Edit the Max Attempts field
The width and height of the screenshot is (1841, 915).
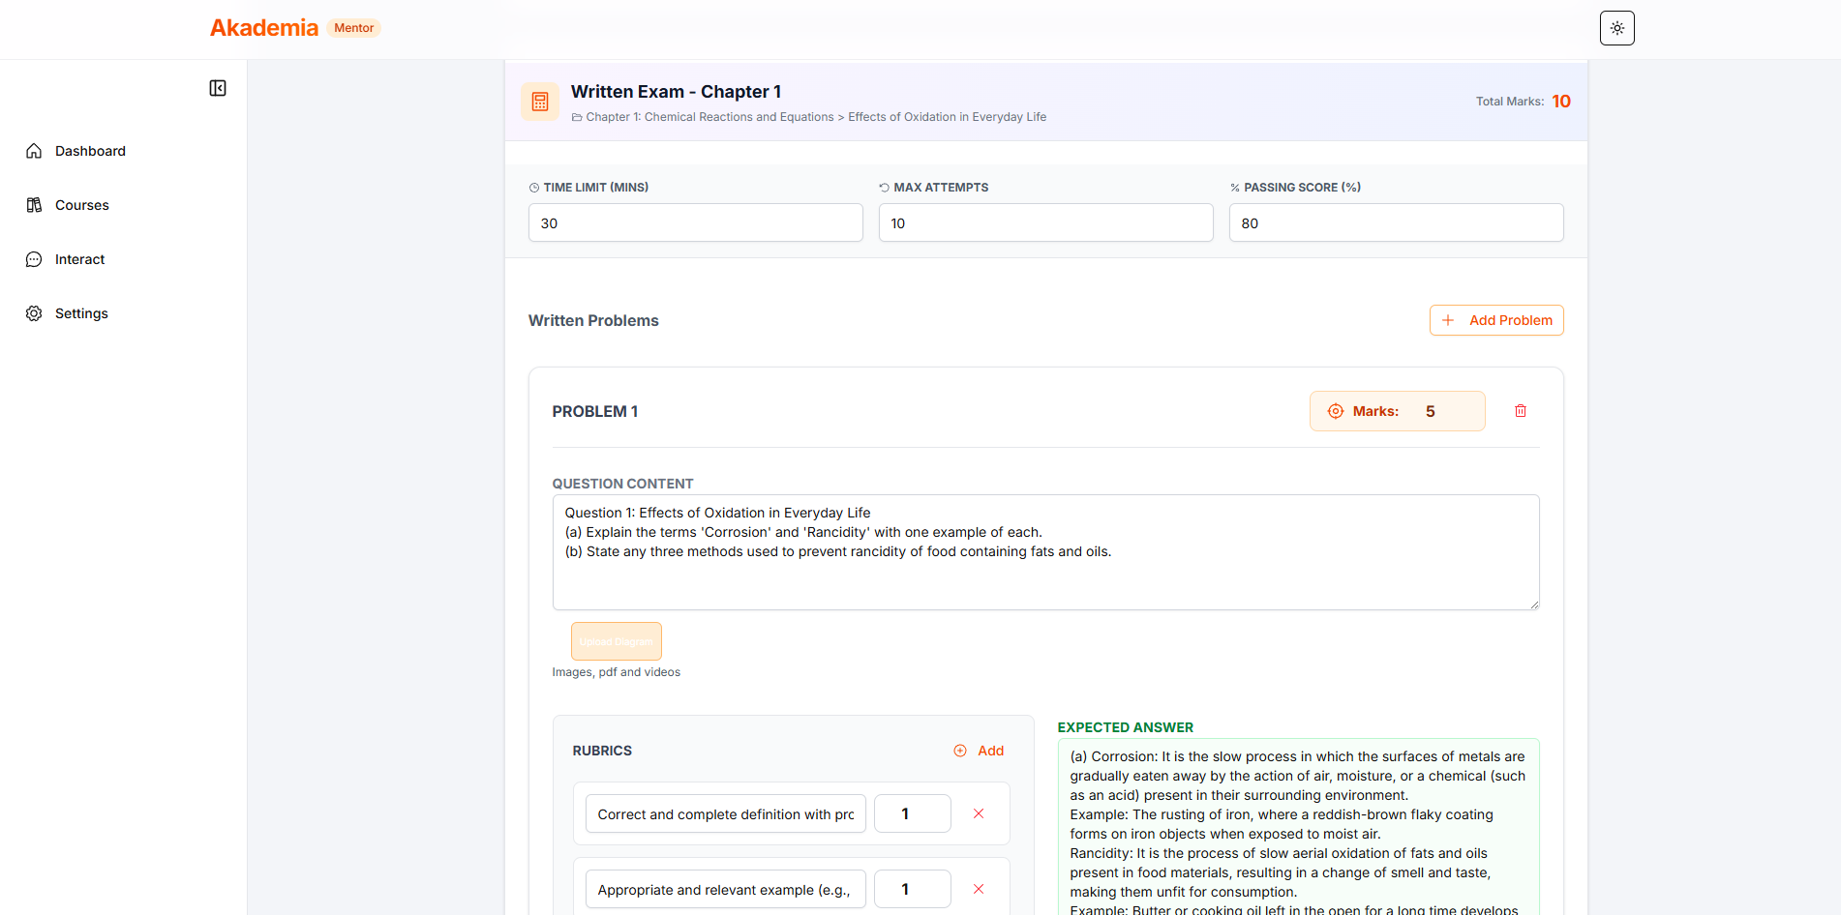click(x=1045, y=223)
